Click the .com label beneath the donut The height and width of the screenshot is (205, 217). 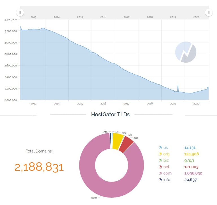[x=94, y=198]
